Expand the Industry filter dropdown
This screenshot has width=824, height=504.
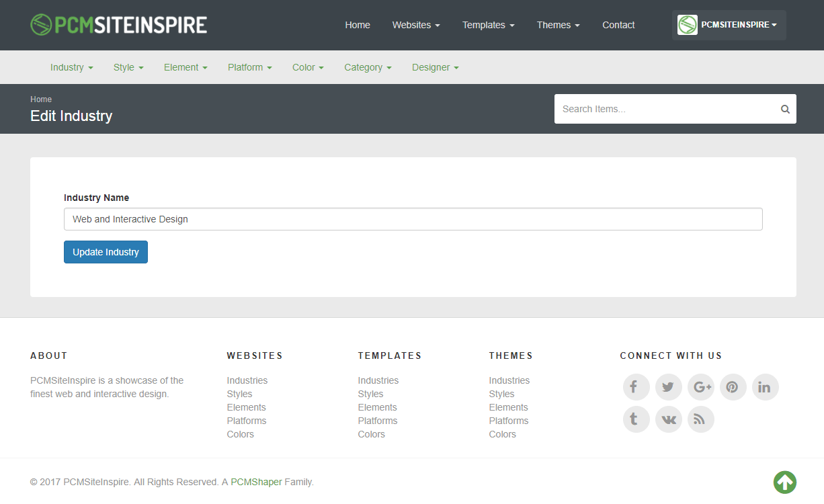point(71,67)
